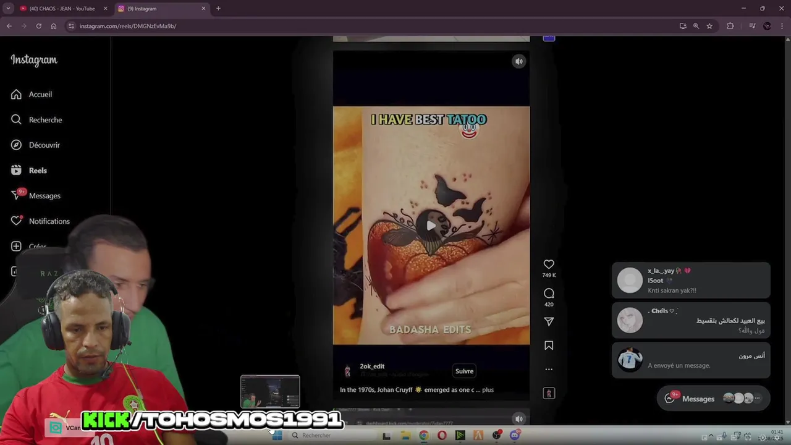791x445 pixels.
Task: Open browser profile avatar
Action: point(767,26)
